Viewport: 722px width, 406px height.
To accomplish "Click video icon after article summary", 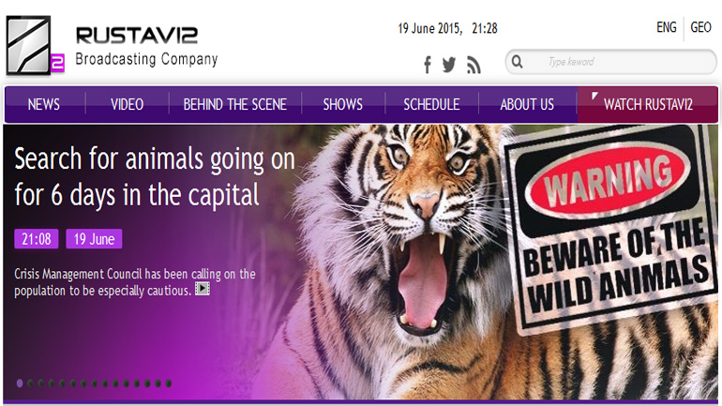I will [203, 289].
